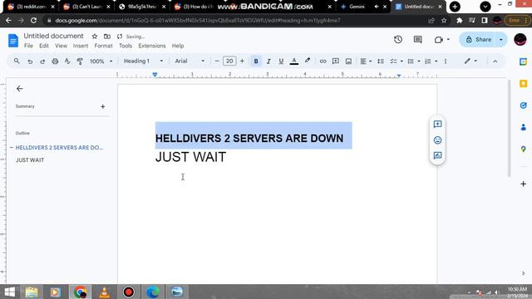This screenshot has width=532, height=299.
Task: Open the highlight color picker
Action: tap(308, 61)
